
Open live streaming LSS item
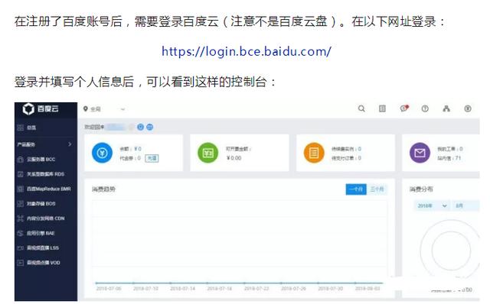tap(43, 248)
